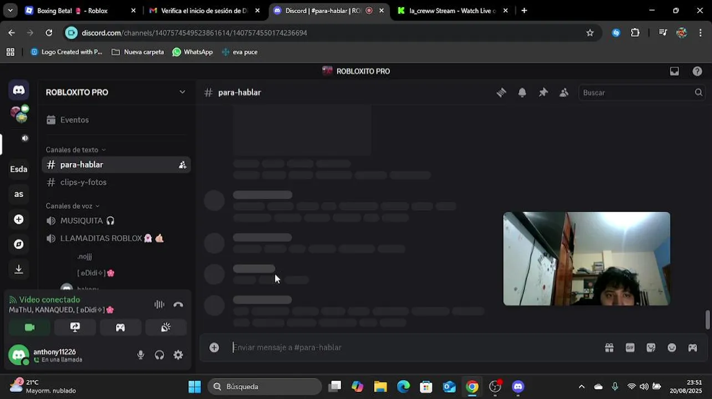Viewport: 712px width, 399px height.
Task: Open gift Nitro icon in message bar
Action: tap(609, 347)
